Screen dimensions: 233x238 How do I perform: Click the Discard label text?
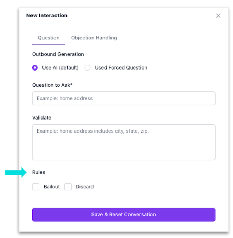(x=85, y=187)
